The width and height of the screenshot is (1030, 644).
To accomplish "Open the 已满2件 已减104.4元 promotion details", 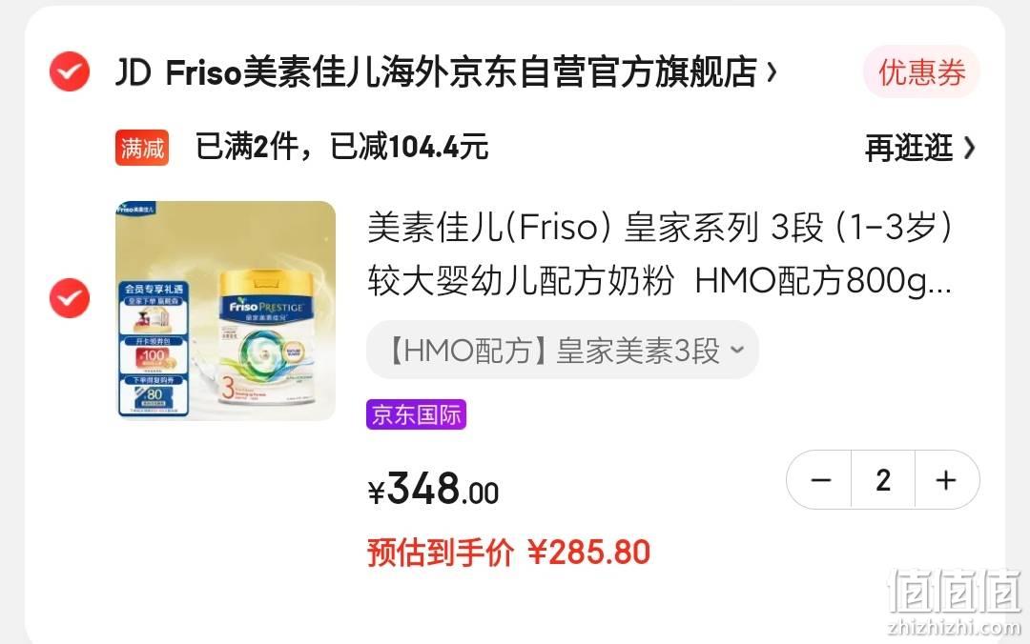I will 342,147.
